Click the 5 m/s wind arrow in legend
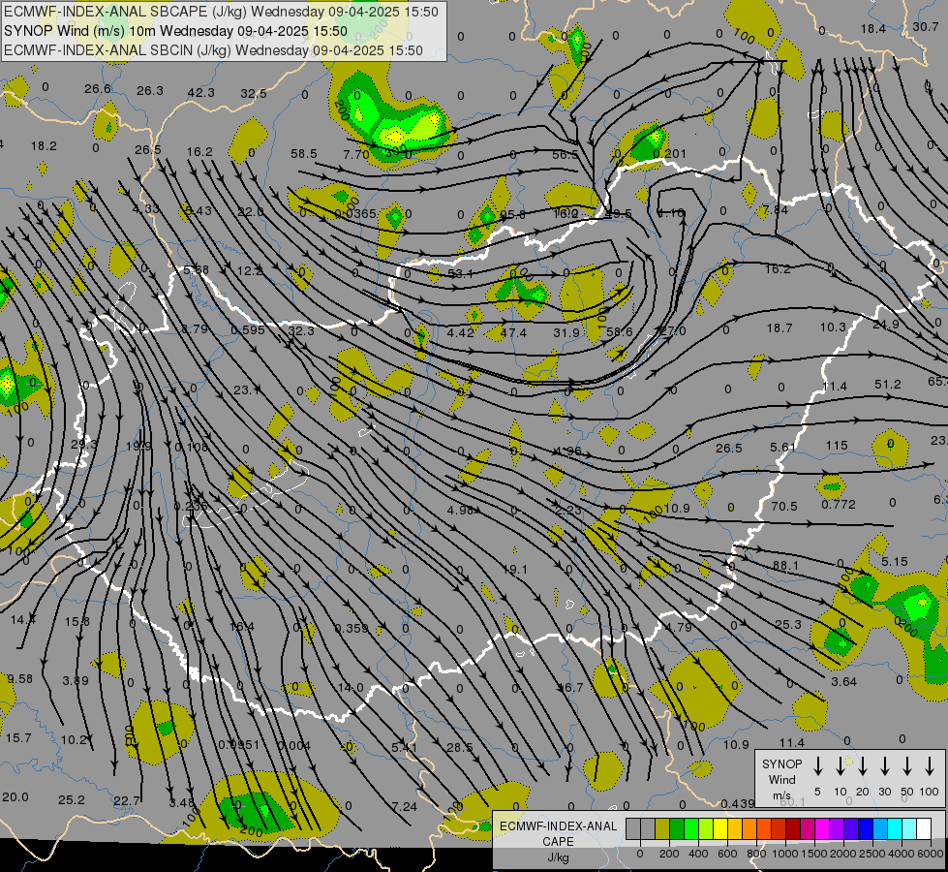The image size is (948, 872). click(817, 766)
